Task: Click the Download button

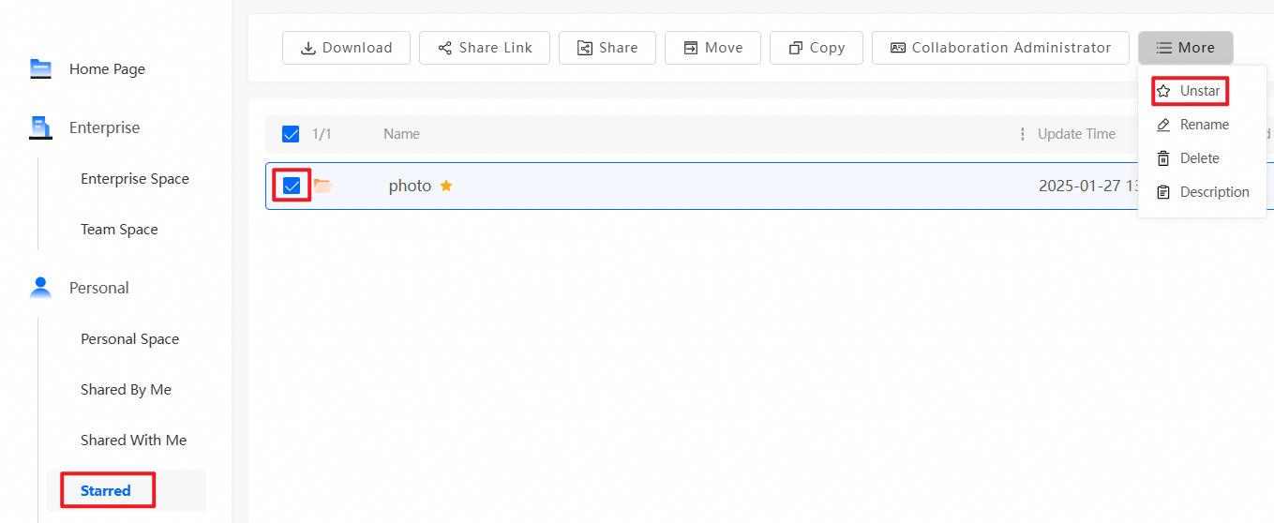Action: point(346,48)
